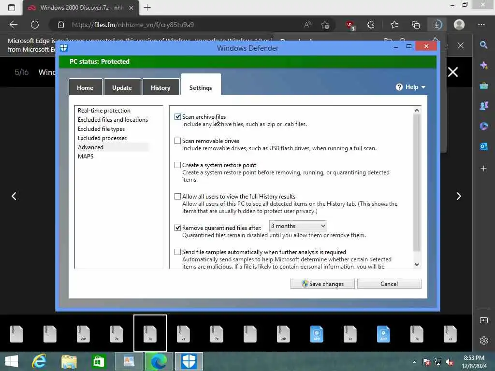Go back with the browser Back arrow
The image size is (495, 371).
click(x=13, y=25)
